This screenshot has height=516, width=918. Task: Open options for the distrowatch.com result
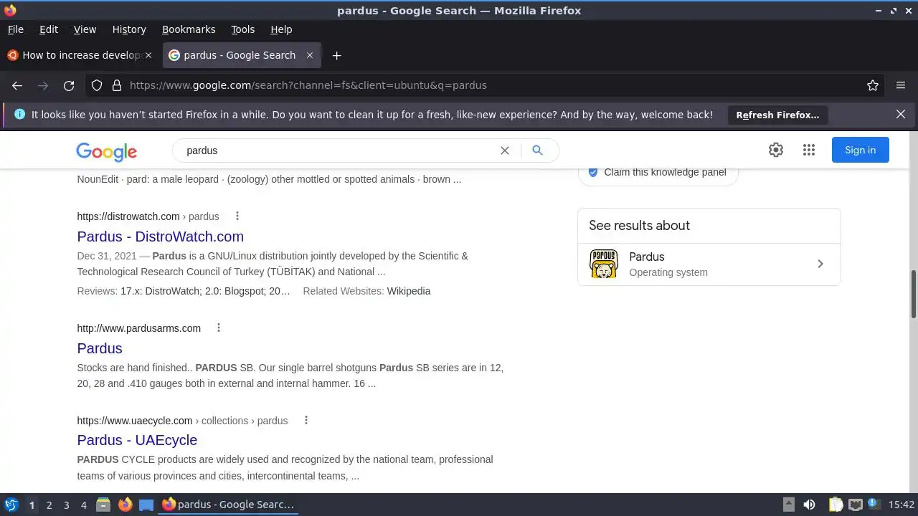tap(237, 216)
